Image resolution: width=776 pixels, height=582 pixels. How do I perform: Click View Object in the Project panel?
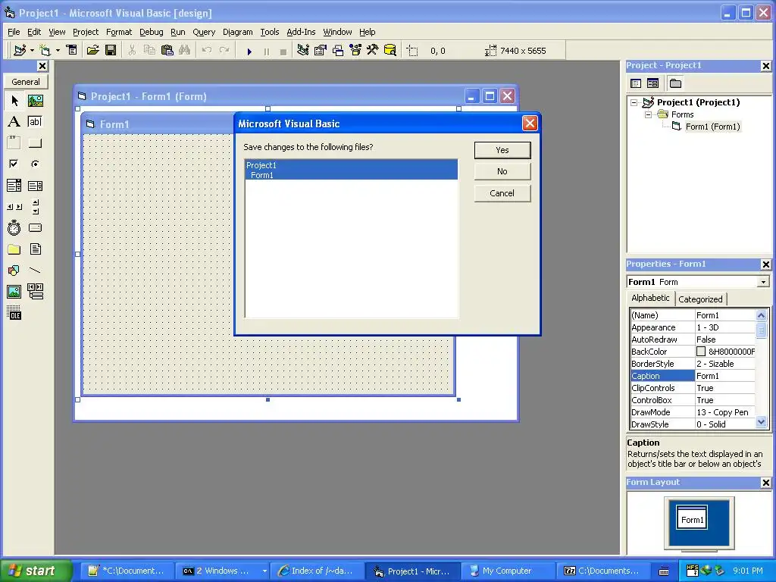coord(652,83)
